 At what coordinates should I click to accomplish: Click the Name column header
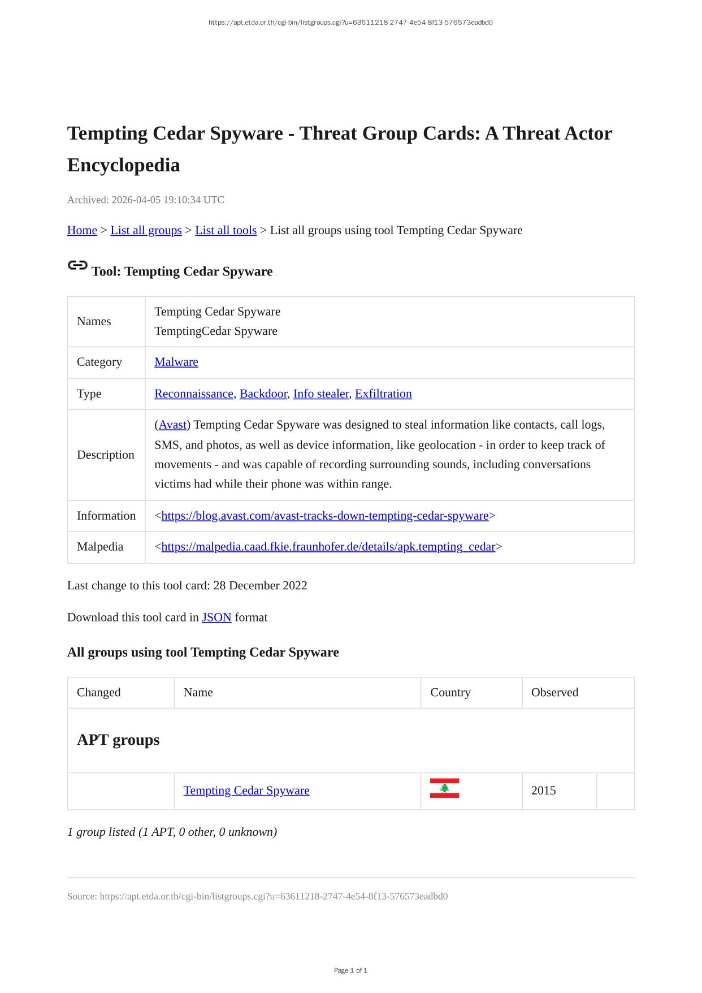click(x=198, y=692)
